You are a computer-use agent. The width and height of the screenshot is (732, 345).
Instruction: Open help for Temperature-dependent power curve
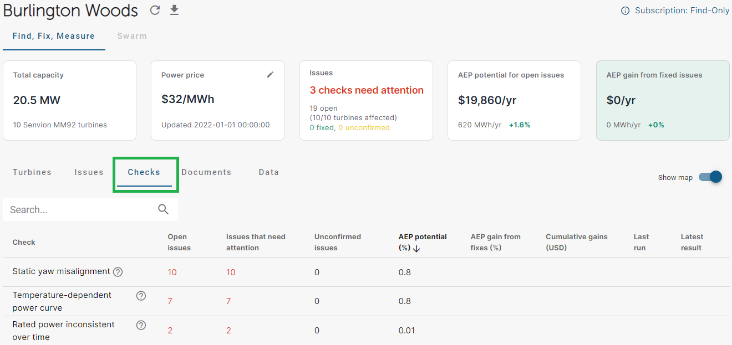point(141,296)
